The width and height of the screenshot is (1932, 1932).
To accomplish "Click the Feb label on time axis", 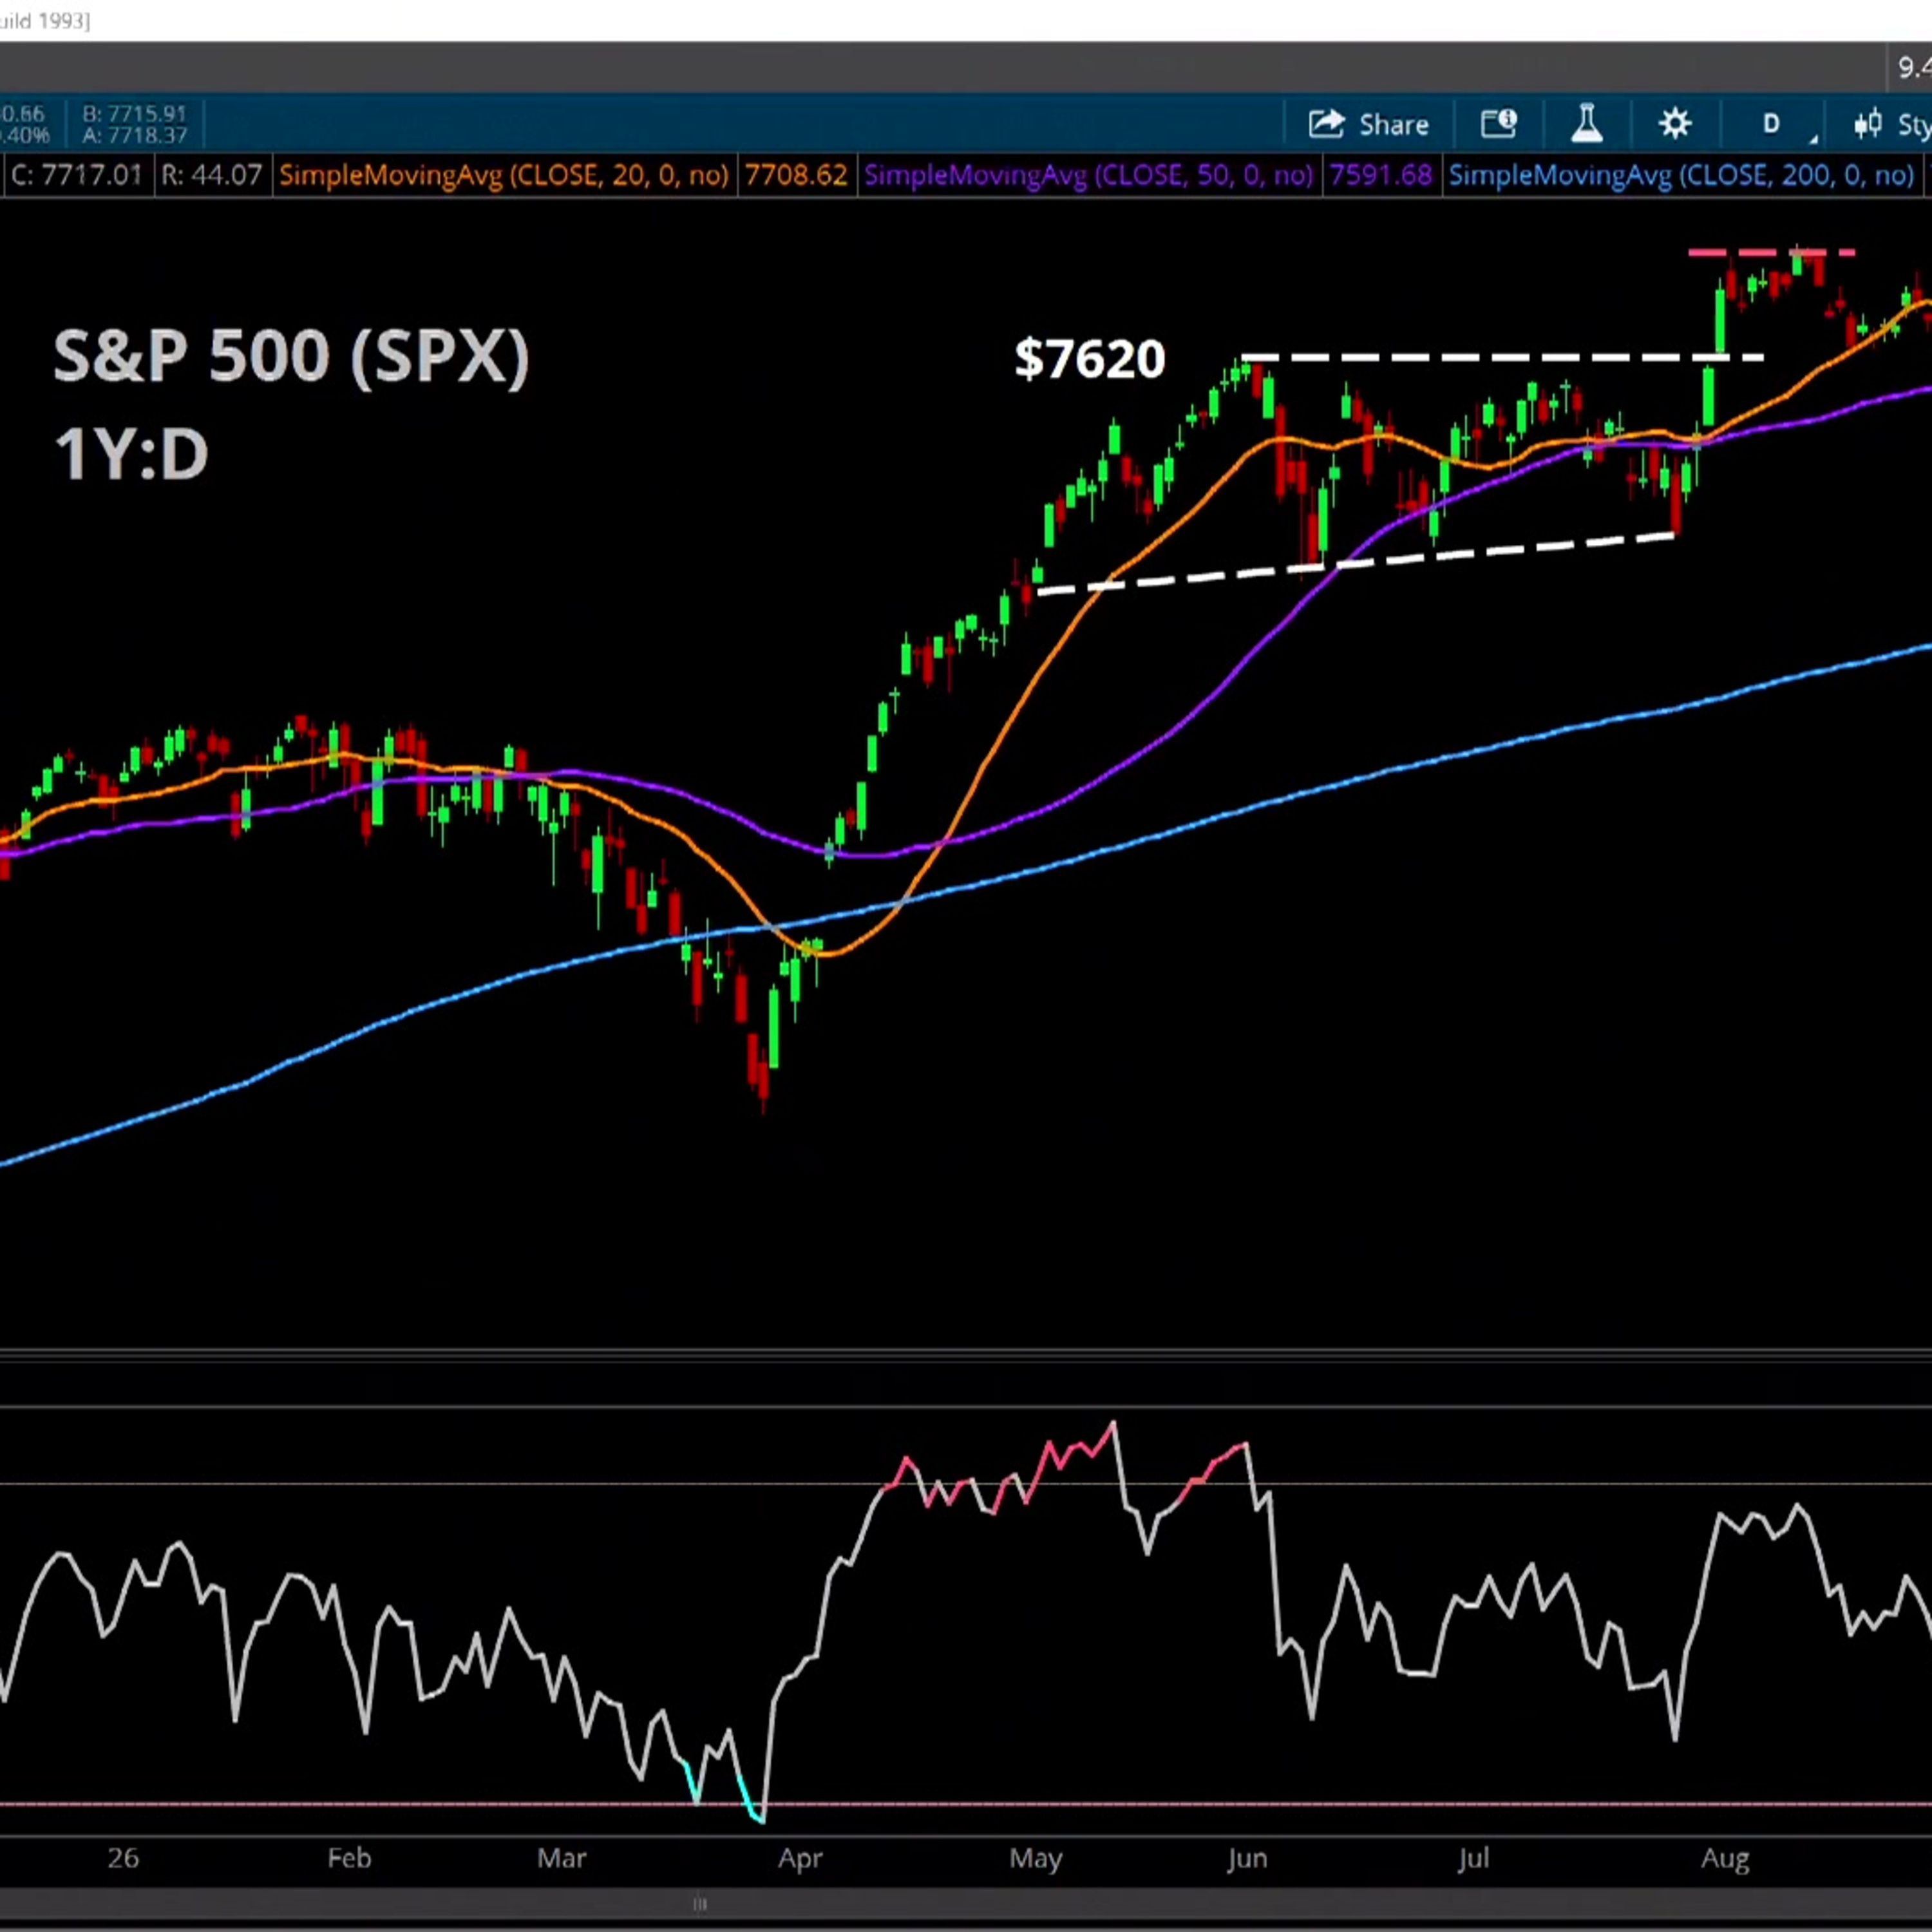I will tap(349, 1858).
